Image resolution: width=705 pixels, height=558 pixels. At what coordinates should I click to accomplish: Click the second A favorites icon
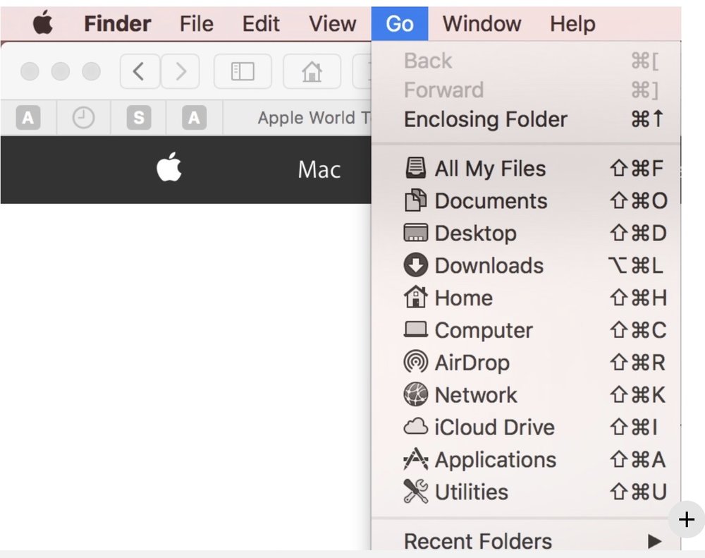coord(194,118)
